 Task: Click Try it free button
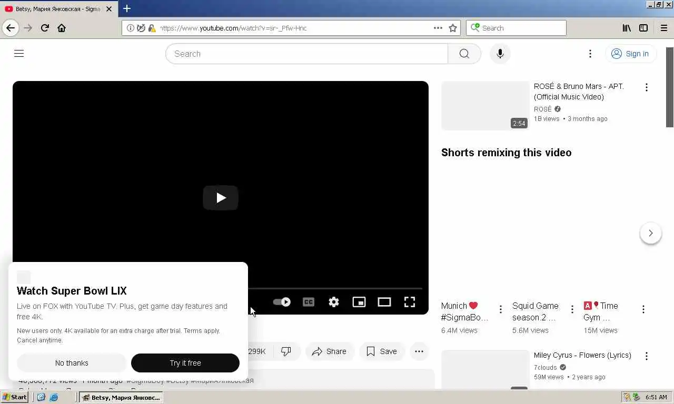pos(185,363)
